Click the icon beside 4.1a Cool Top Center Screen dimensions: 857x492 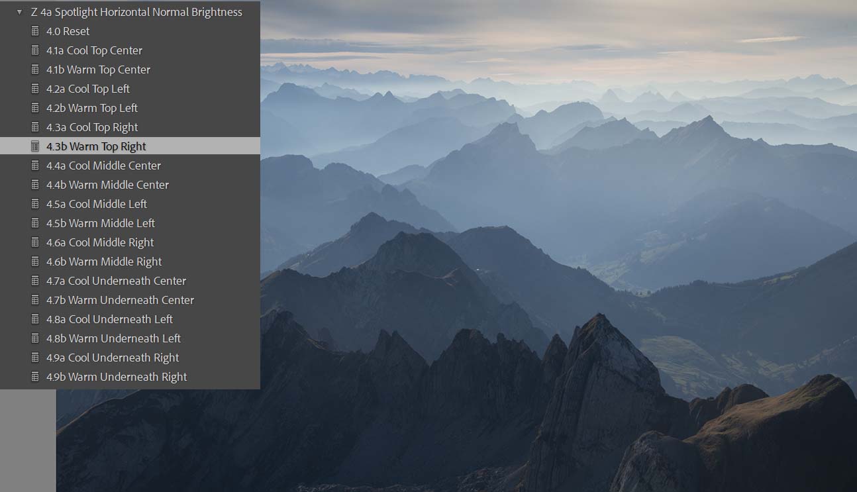pos(35,50)
